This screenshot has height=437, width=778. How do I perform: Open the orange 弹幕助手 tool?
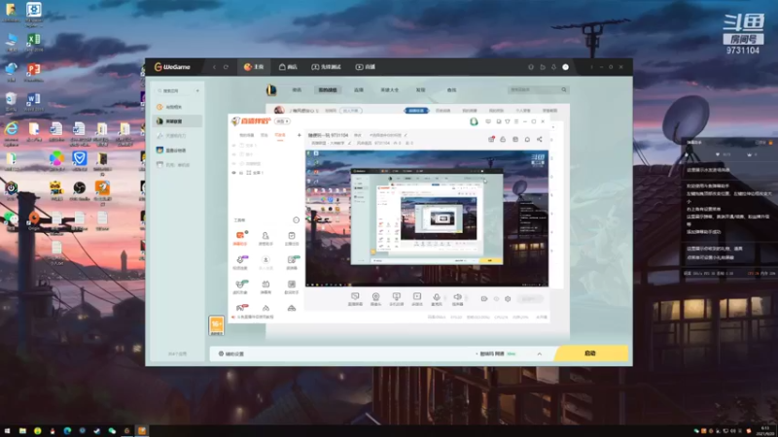(x=240, y=237)
